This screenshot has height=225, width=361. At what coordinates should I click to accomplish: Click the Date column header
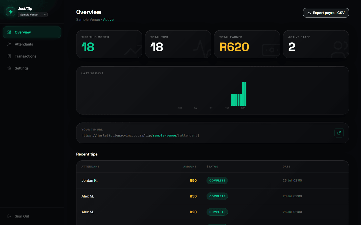(286, 166)
